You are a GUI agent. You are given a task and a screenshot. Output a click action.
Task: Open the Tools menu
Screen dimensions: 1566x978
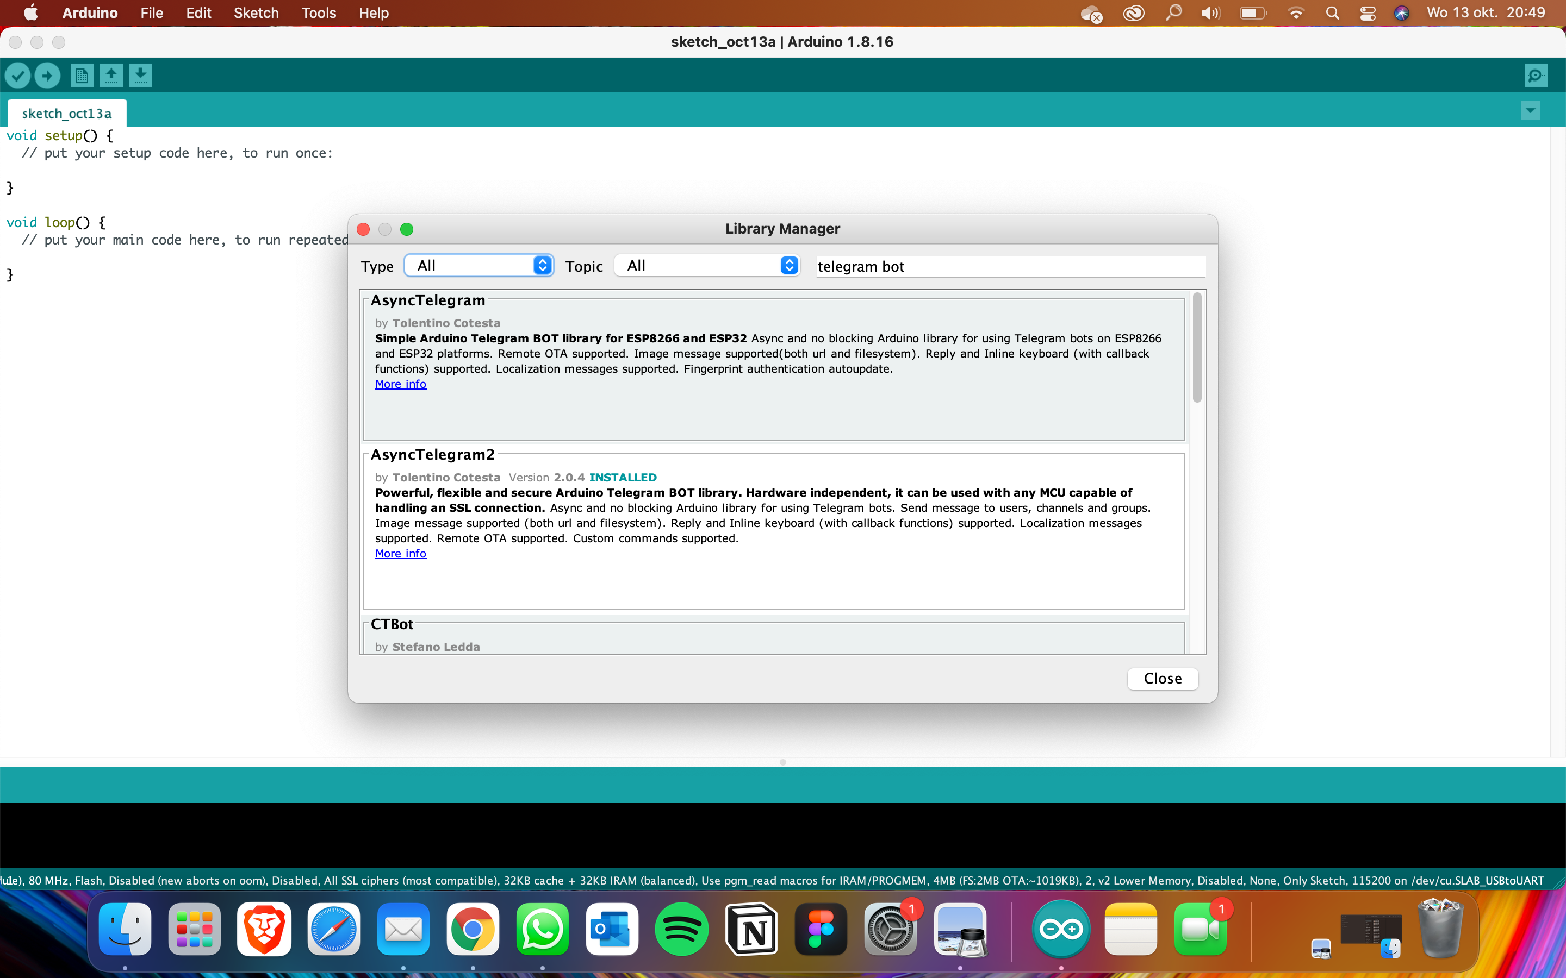(319, 13)
